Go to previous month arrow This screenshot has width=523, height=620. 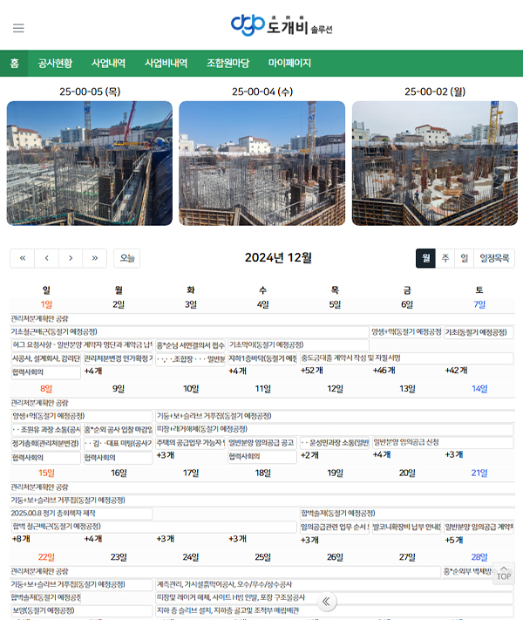click(x=46, y=258)
